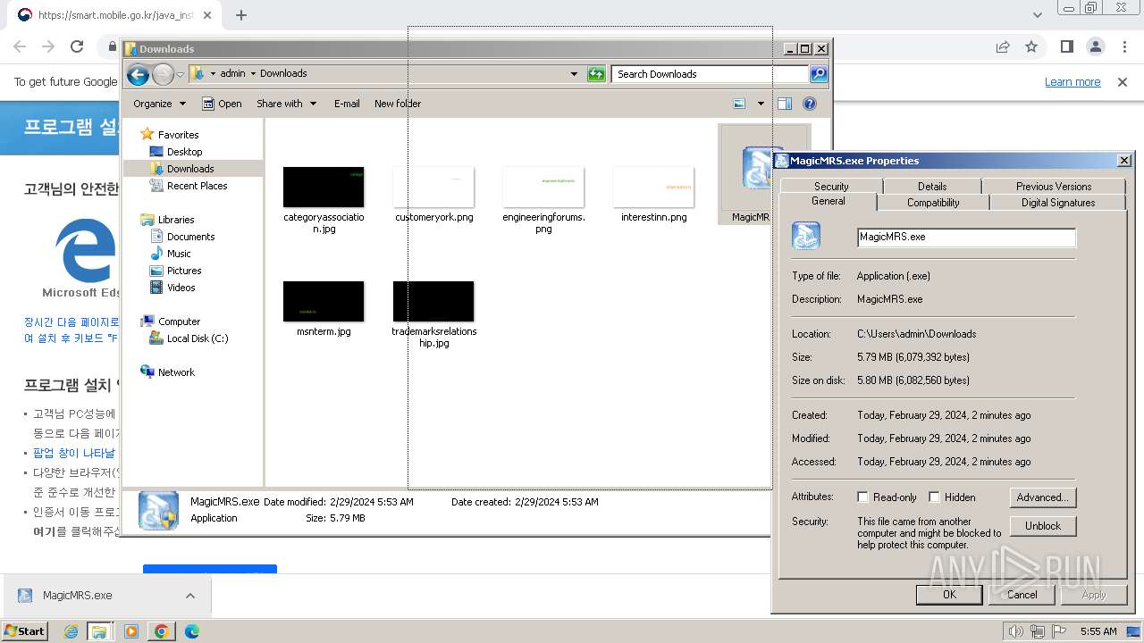Toggle the preview pane icon
The height and width of the screenshot is (643, 1144).
[x=785, y=104]
